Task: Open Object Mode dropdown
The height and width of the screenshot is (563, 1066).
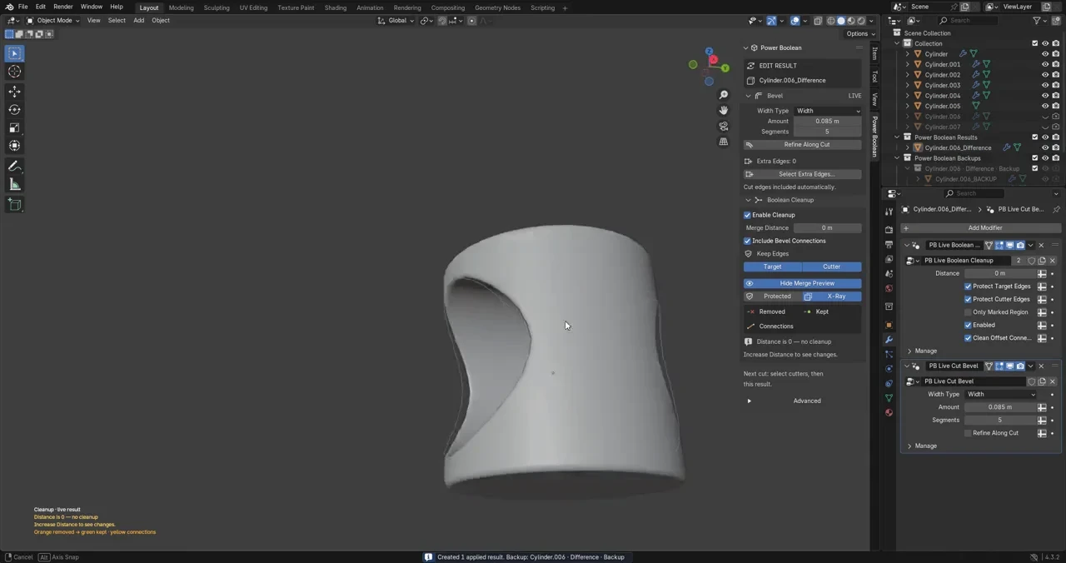Action: 52,20
